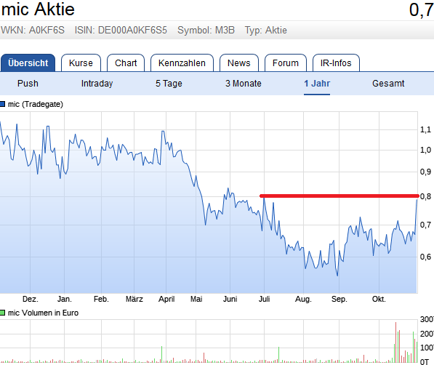Click the blue mic (Tradegate) legend square
Image resolution: width=434 pixels, height=365 pixels.
(2, 104)
